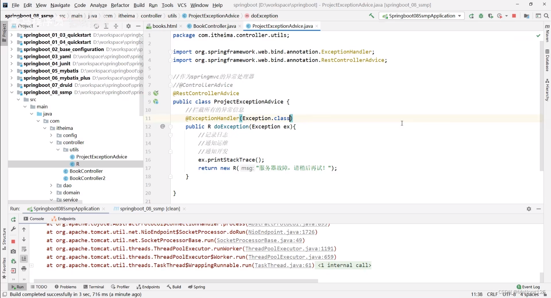The height and width of the screenshot is (298, 551).
Task: Open springboot_08_ssmp [clean] run tab
Action: pyautogui.click(x=149, y=209)
